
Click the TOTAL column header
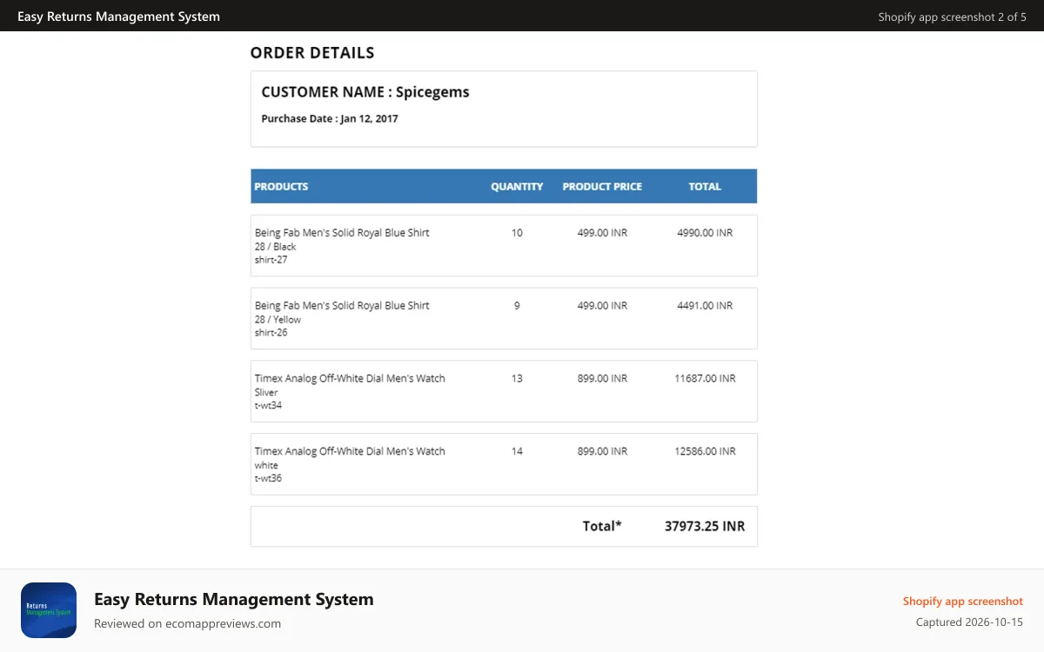click(x=705, y=186)
